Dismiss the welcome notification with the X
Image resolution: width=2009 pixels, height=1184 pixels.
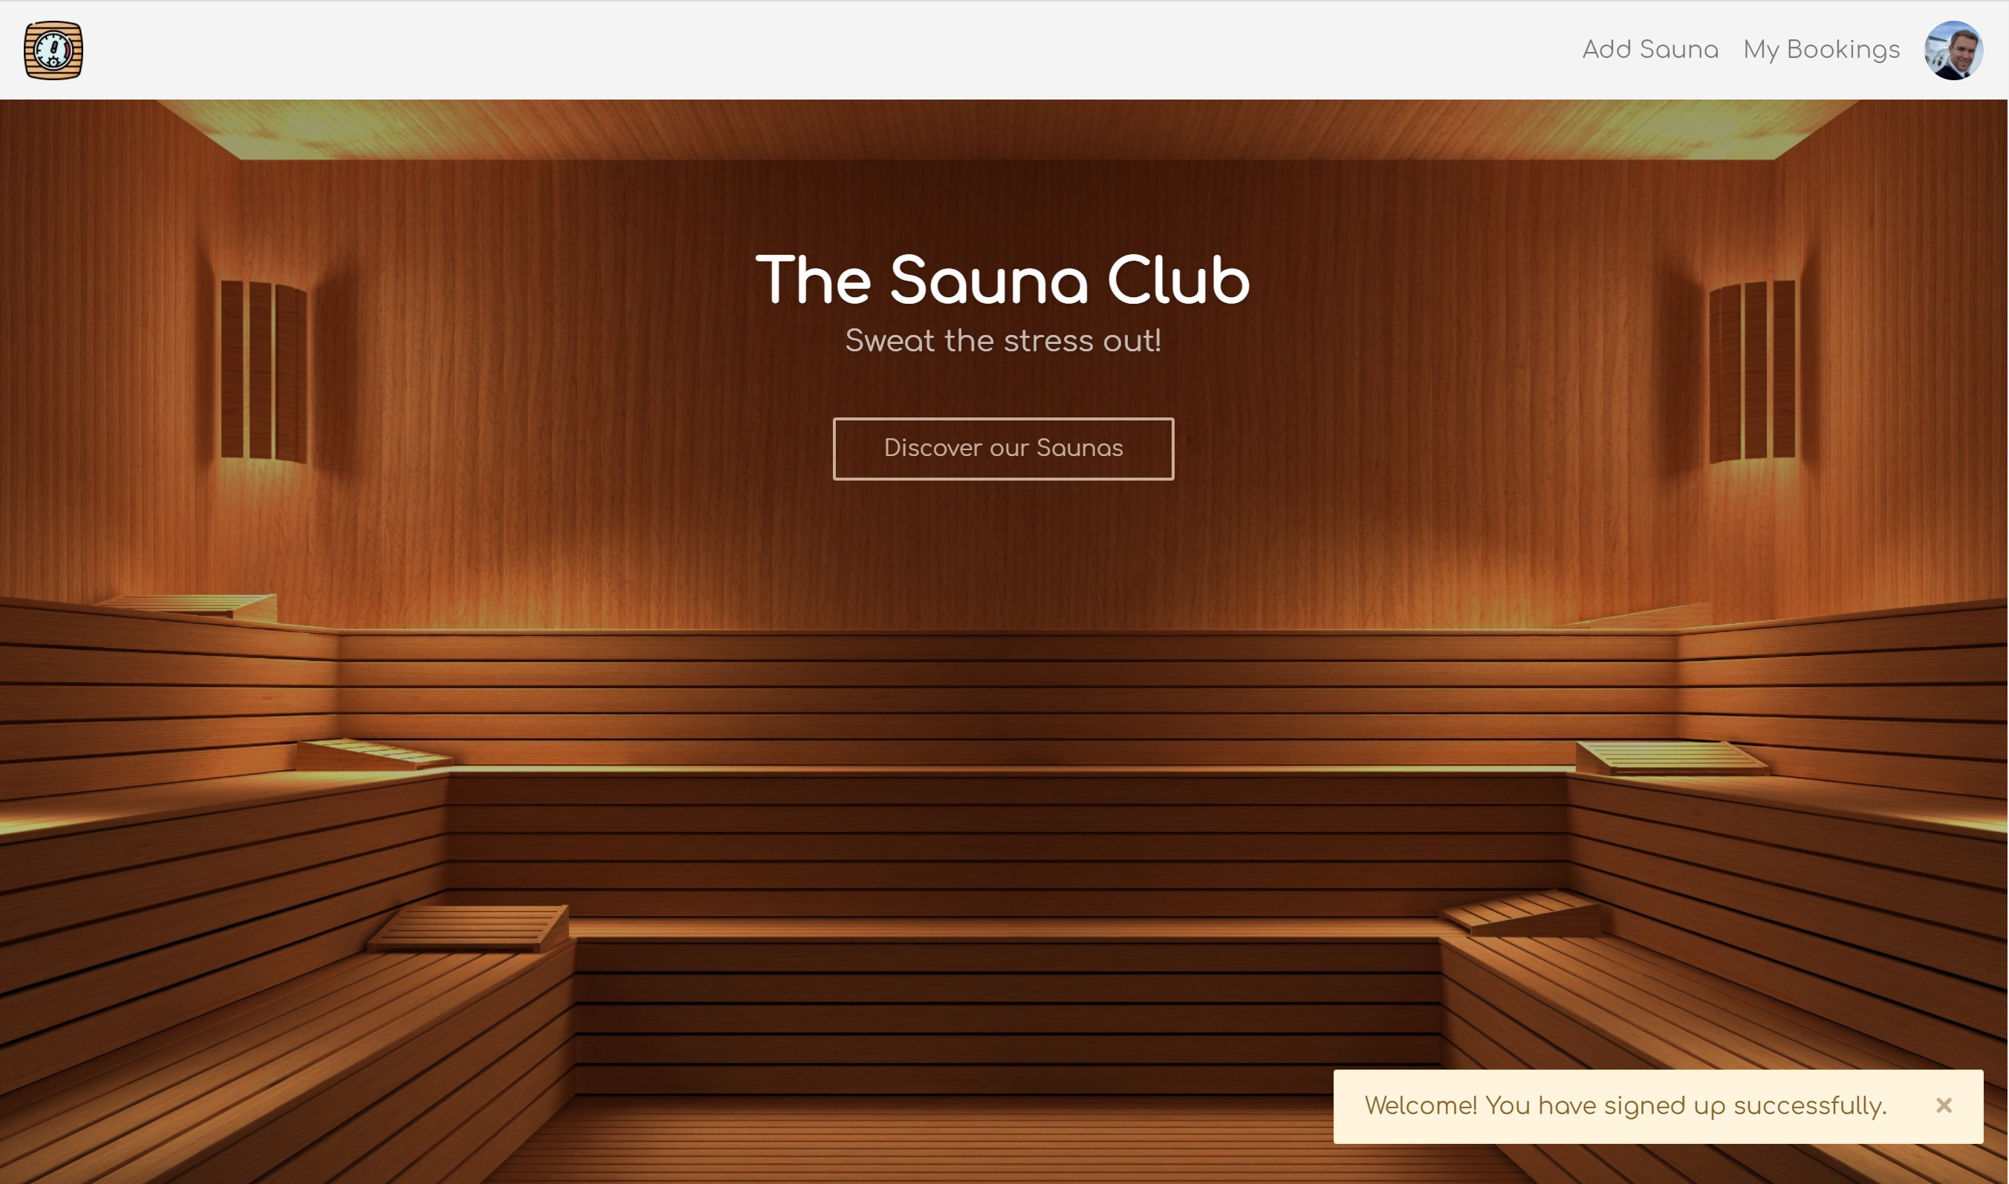coord(1944,1105)
